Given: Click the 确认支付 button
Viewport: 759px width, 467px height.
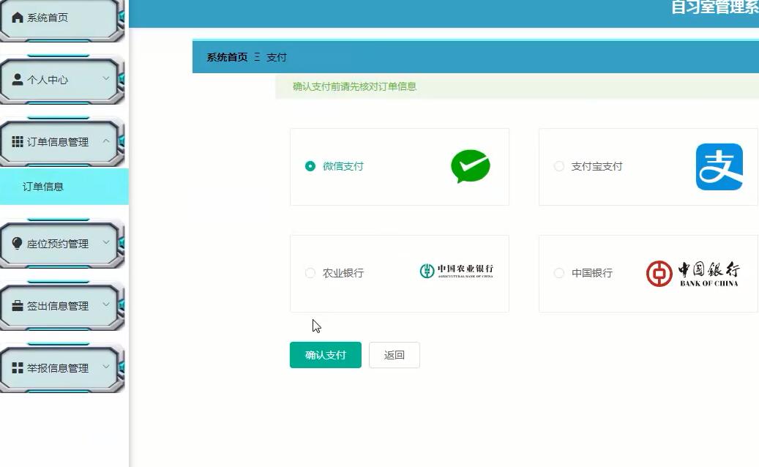Looking at the screenshot, I should click(325, 355).
